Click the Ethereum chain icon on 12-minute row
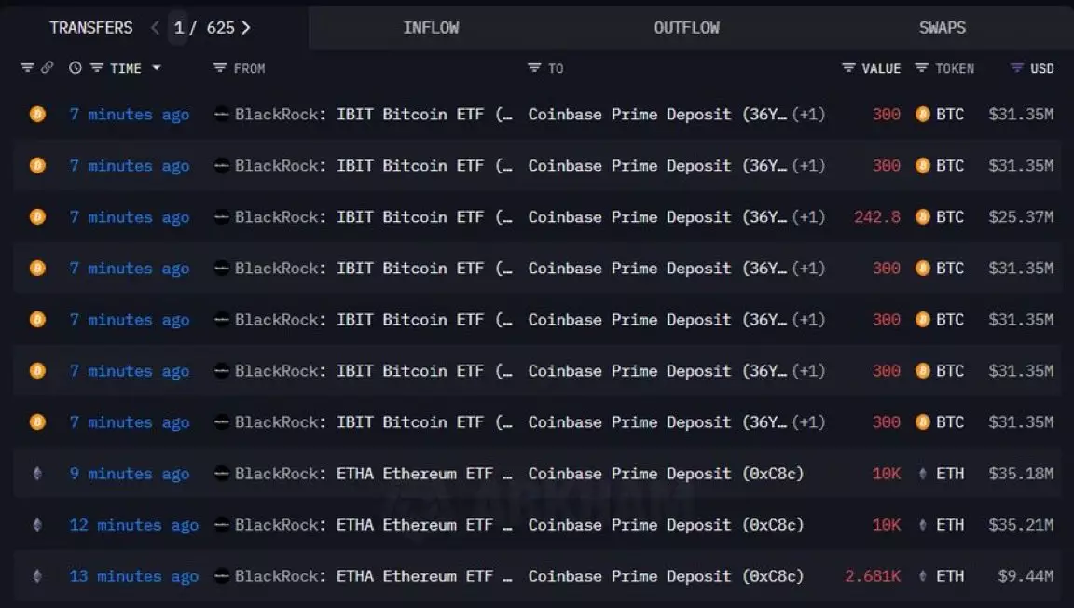 (x=37, y=525)
